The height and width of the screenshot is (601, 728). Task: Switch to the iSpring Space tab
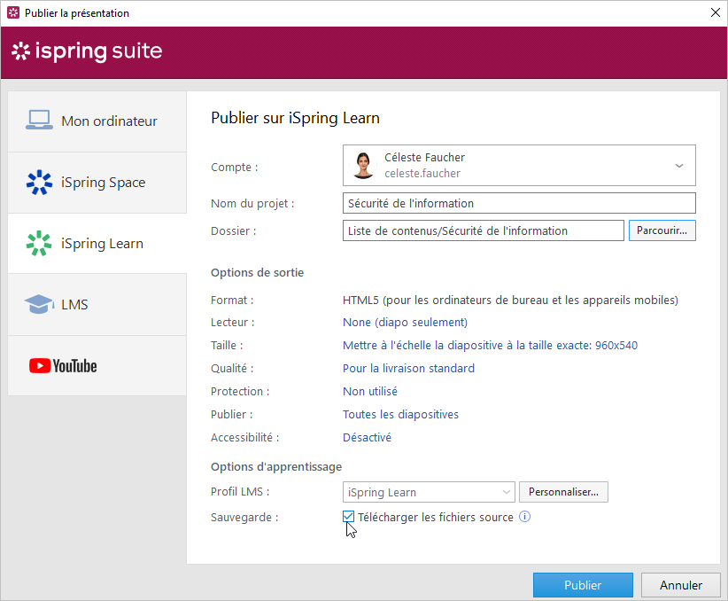(x=97, y=183)
